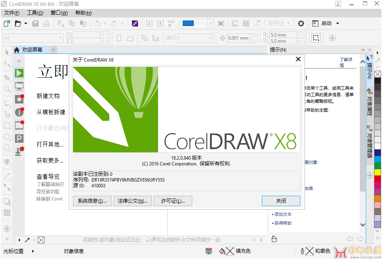Select the Zoom magnifier tool

(7, 89)
